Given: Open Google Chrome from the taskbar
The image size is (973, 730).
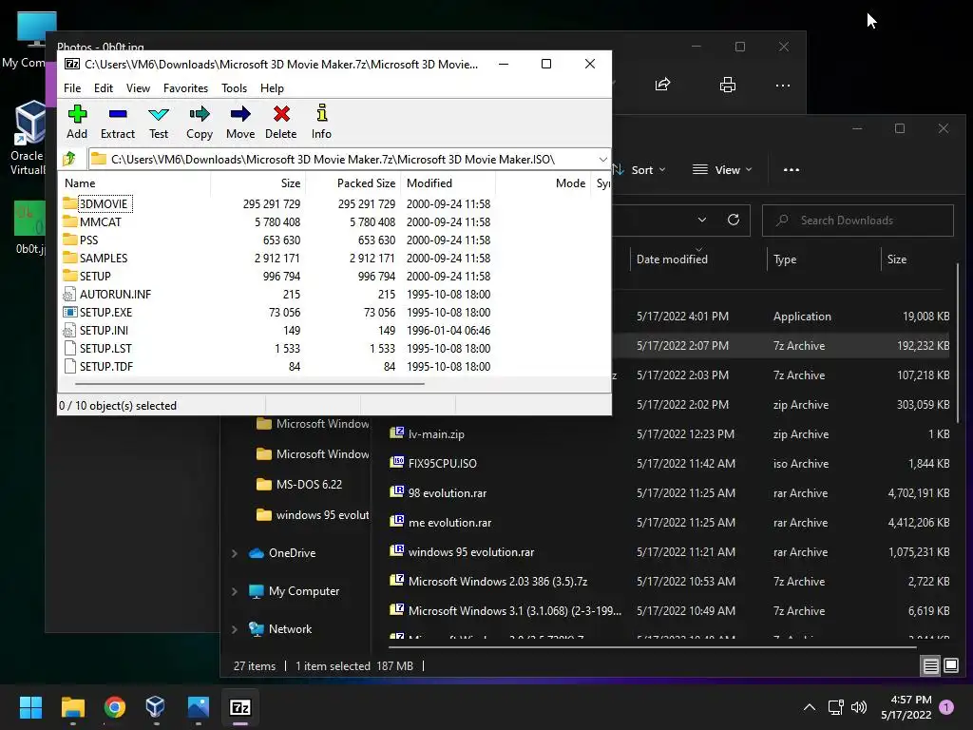Looking at the screenshot, I should [x=115, y=707].
